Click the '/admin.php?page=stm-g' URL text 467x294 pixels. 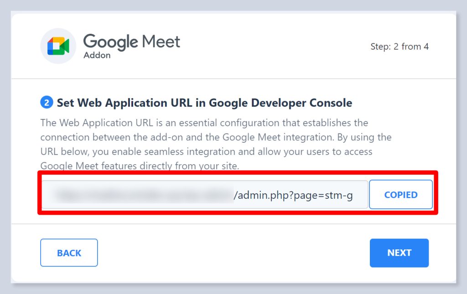pos(293,195)
